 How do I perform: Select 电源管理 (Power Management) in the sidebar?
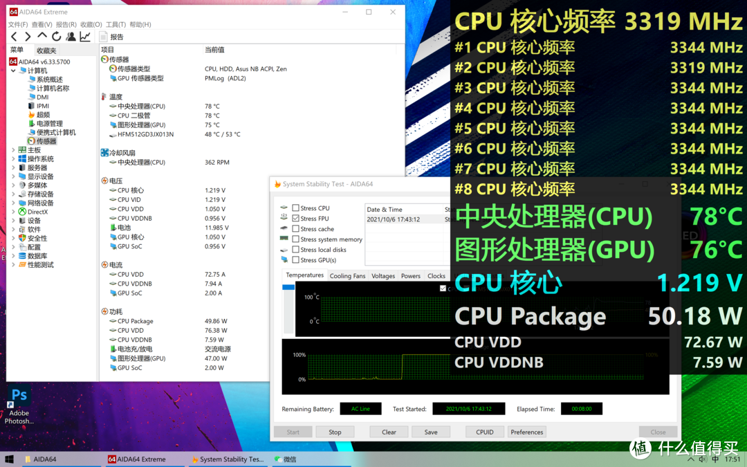point(50,122)
